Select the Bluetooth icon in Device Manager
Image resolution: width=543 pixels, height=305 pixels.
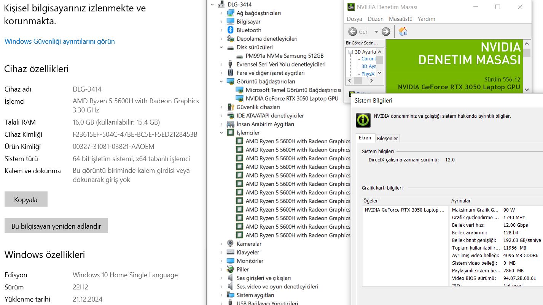230,30
